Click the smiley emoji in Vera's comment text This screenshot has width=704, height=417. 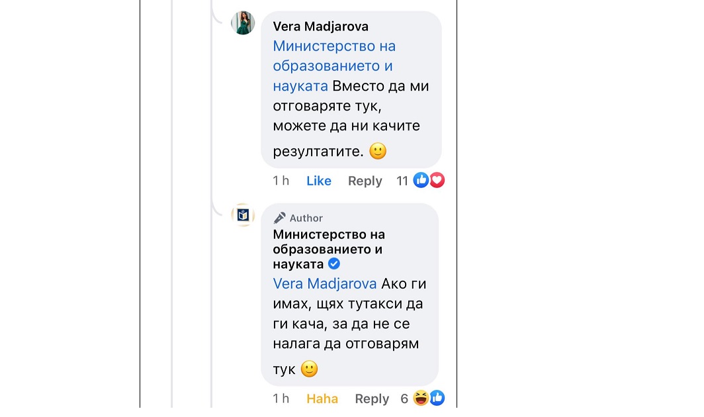(x=378, y=151)
